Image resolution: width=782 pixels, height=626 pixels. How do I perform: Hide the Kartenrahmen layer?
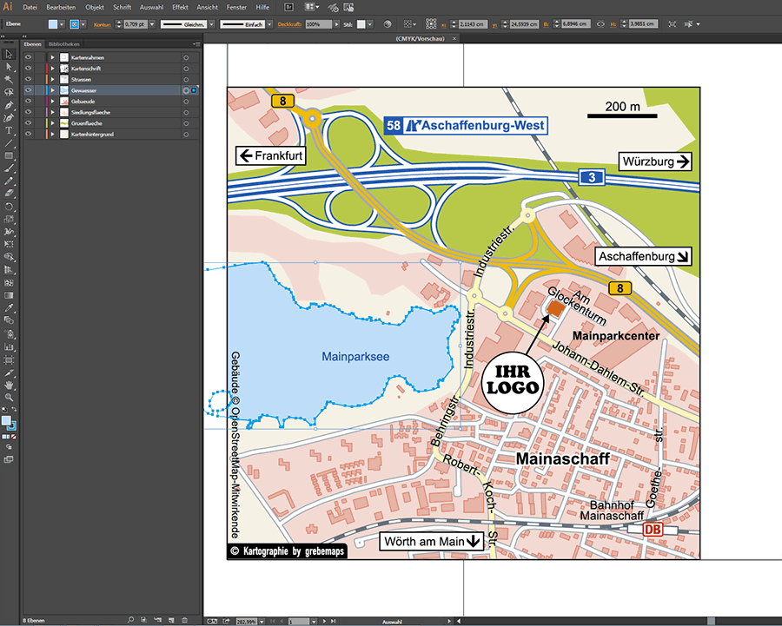(28, 56)
